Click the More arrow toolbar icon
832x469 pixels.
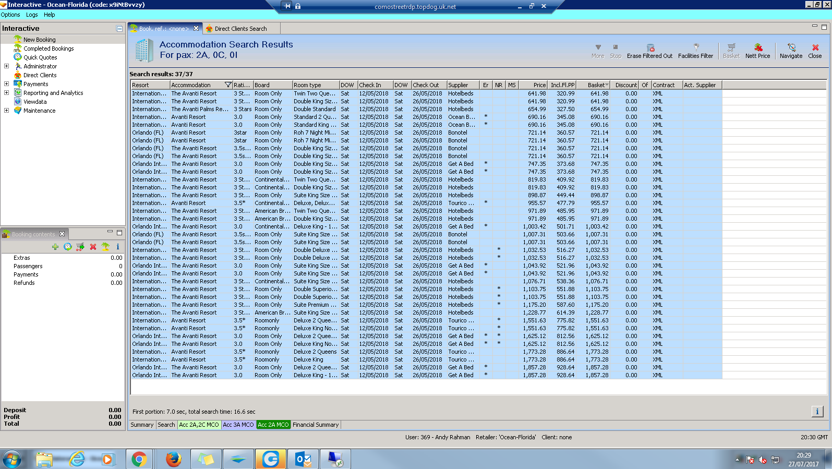pos(598,51)
